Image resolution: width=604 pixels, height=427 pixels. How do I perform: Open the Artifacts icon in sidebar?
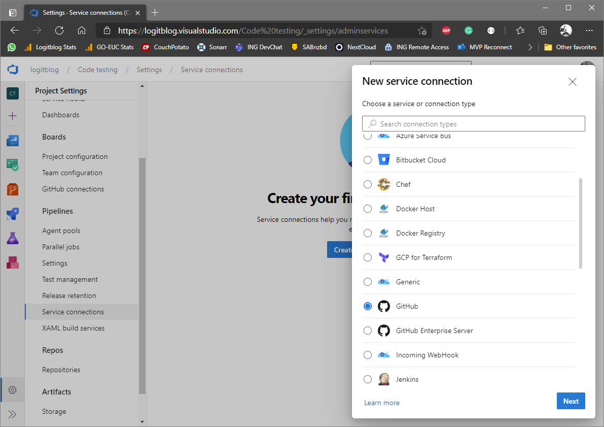point(13,262)
